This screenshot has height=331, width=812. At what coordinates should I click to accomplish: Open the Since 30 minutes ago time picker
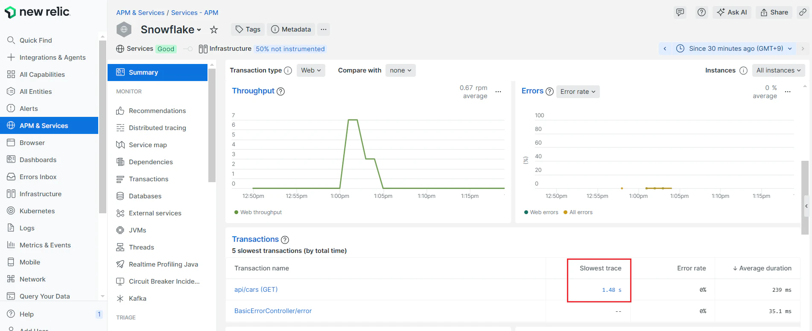(x=734, y=49)
